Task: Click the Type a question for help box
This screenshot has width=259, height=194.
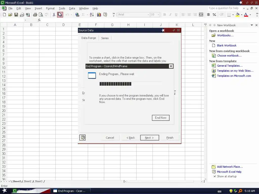Action: pyautogui.click(x=225, y=8)
